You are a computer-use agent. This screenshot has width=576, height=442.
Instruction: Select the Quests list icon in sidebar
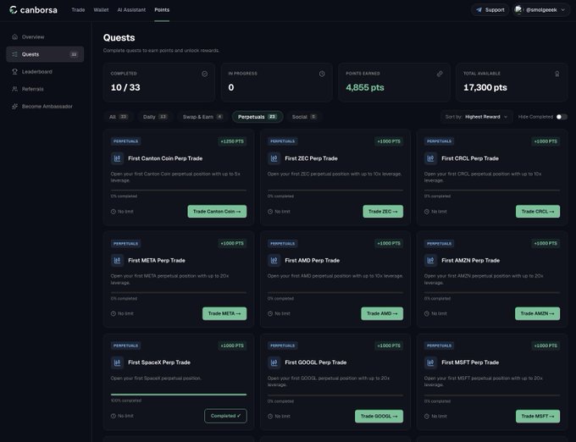pyautogui.click(x=14, y=54)
